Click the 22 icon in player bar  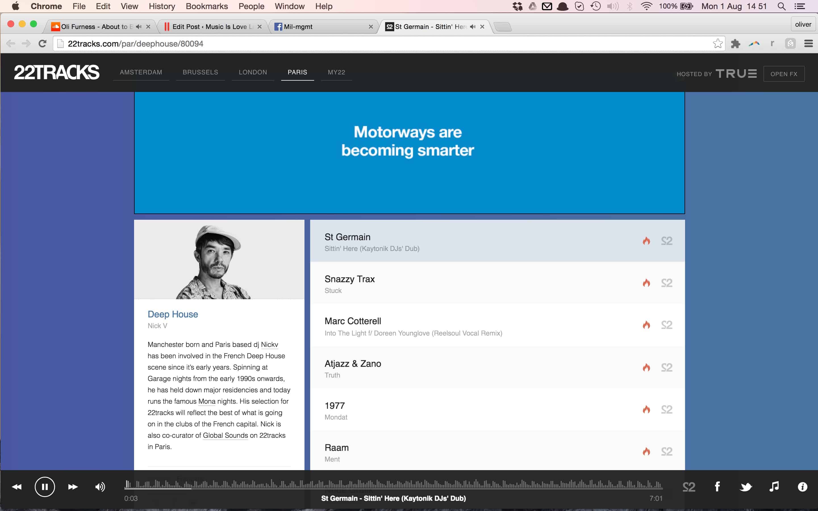(689, 487)
